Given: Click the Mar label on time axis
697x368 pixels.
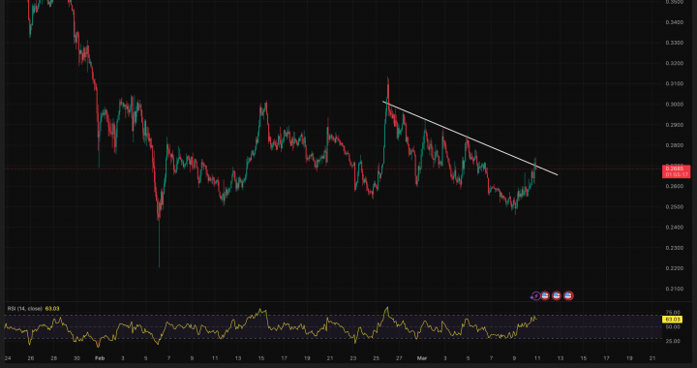Looking at the screenshot, I should click(x=422, y=357).
